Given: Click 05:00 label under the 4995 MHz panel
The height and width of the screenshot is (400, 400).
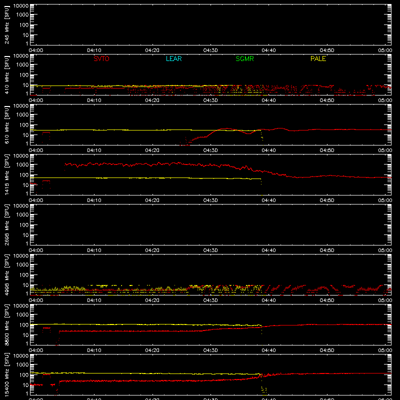Looking at the screenshot, I should point(385,300).
